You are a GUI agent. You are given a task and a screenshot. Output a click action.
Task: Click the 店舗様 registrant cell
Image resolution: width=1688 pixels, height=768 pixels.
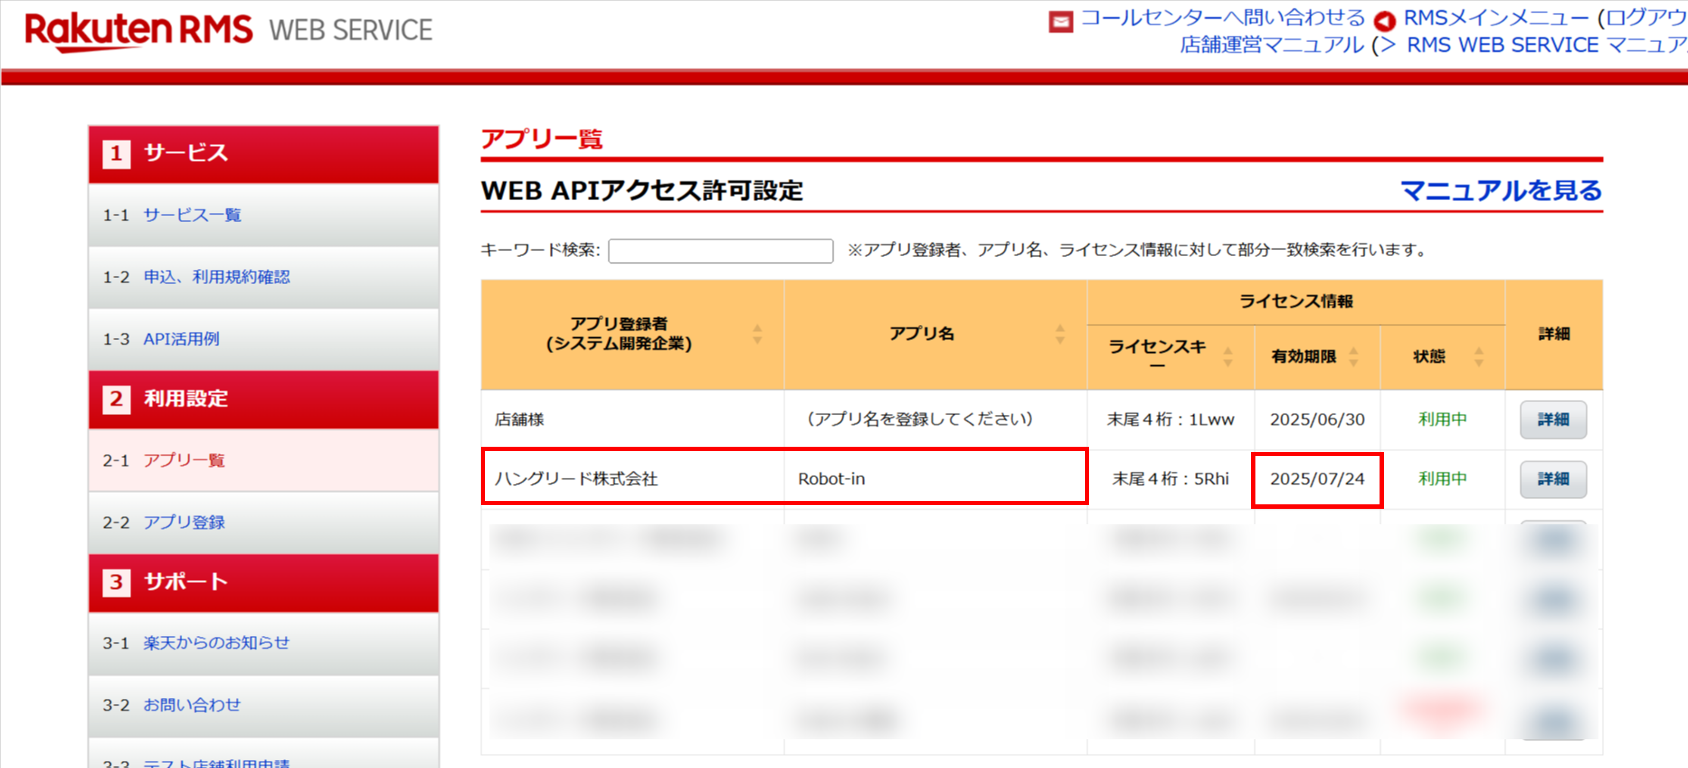point(632,420)
